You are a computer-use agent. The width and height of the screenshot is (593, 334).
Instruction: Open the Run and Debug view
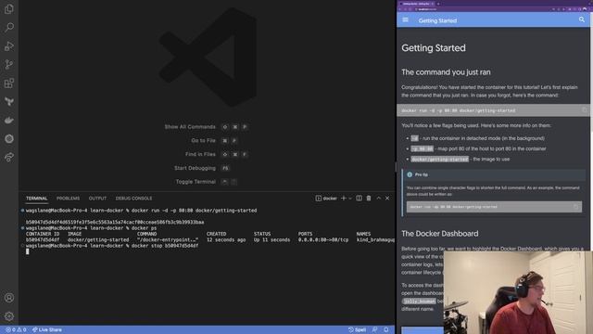coord(9,46)
